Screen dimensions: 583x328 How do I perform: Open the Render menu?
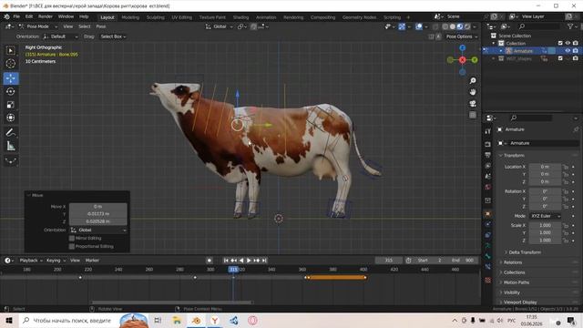pos(46,16)
